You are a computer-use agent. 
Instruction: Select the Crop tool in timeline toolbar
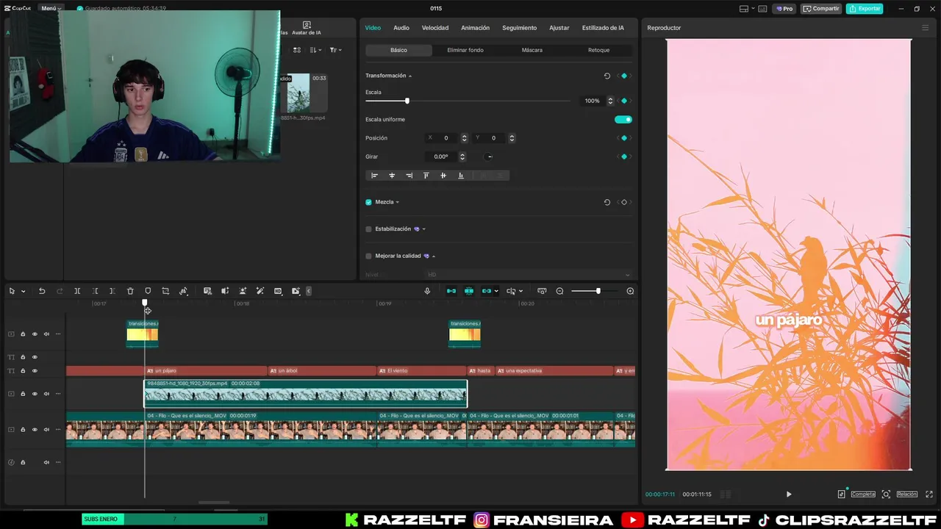pos(165,291)
